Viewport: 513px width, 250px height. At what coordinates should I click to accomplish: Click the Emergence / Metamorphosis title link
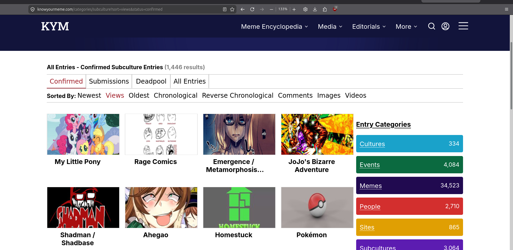[235, 166]
